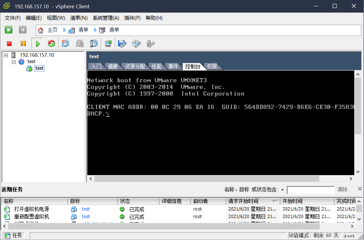
Task: Connect floppy device toolbar icon
Action: click(x=122, y=43)
